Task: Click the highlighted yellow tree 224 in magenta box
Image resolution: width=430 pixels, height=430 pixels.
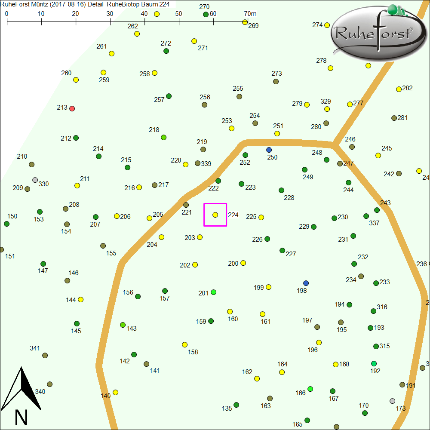Action: 215,215
